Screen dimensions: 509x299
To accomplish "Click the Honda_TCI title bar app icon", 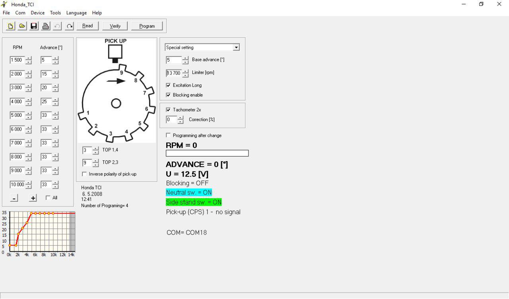I will coord(4,4).
